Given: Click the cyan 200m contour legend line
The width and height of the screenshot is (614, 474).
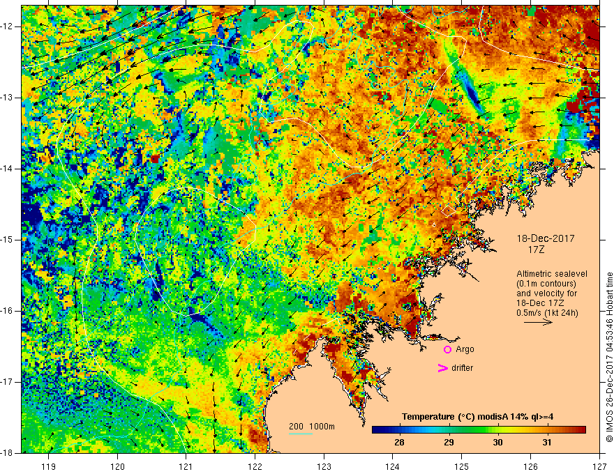Looking at the screenshot, I should (300, 434).
